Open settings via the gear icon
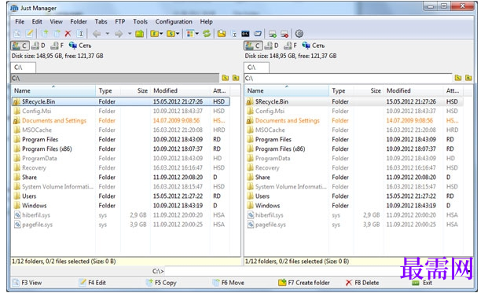Viewport: 488px width, 293px height. pyautogui.click(x=299, y=34)
